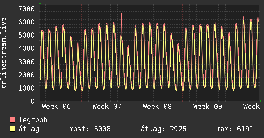
Task: Click the green arrow atop the y-axis
Action: [x=40, y=4]
